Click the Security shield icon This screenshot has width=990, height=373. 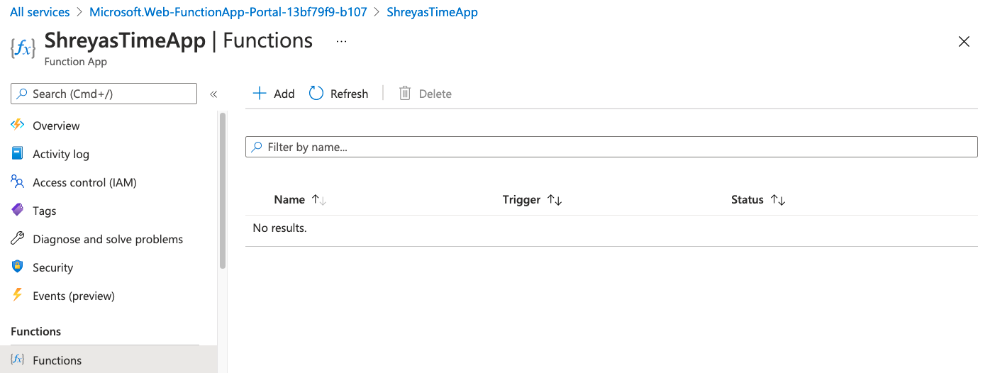18,267
